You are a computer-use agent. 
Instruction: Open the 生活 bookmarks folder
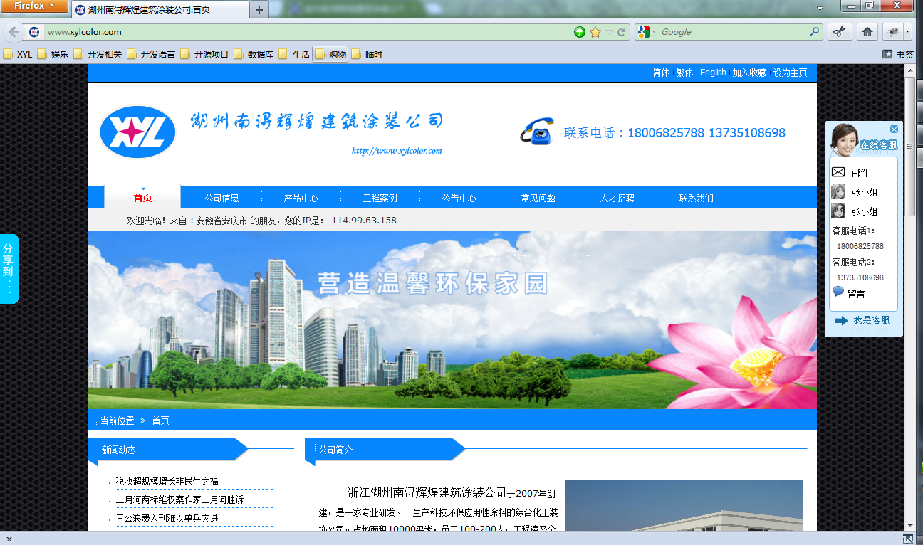point(294,54)
